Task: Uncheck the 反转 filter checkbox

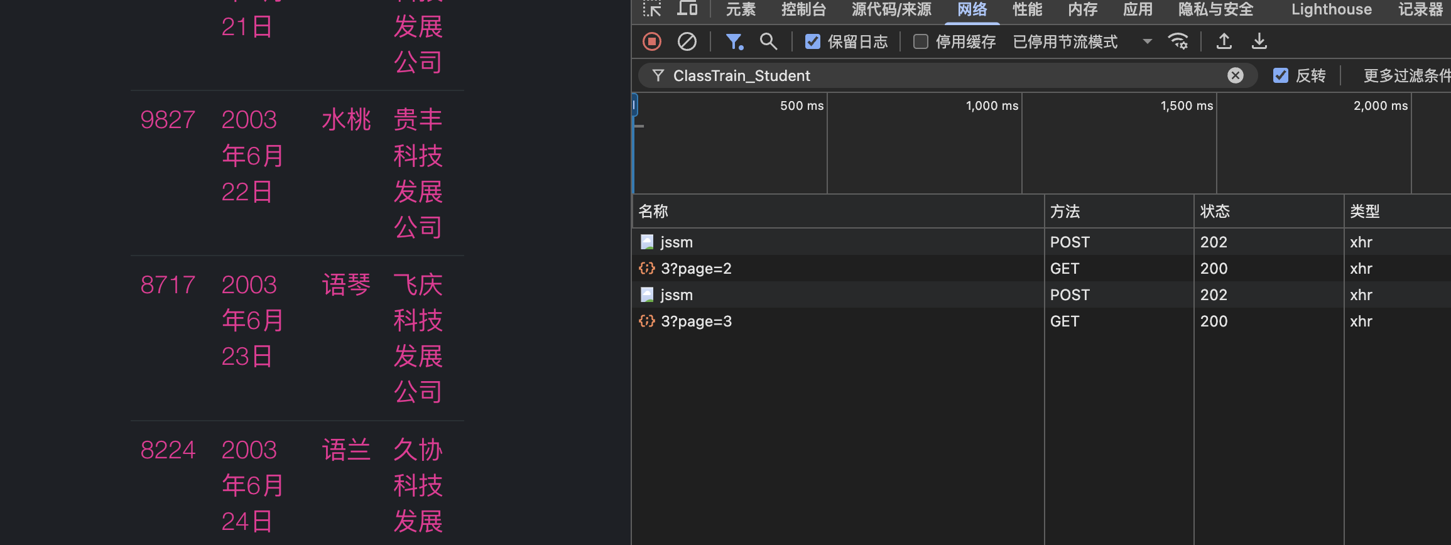Action: click(1280, 75)
